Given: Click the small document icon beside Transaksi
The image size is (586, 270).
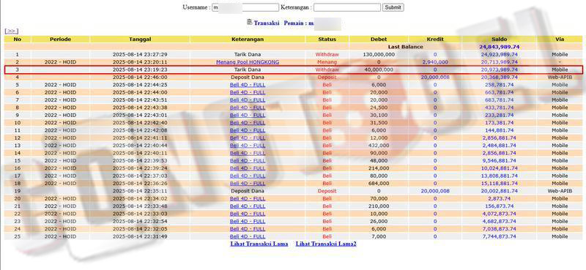Looking at the screenshot, I should coord(250,22).
